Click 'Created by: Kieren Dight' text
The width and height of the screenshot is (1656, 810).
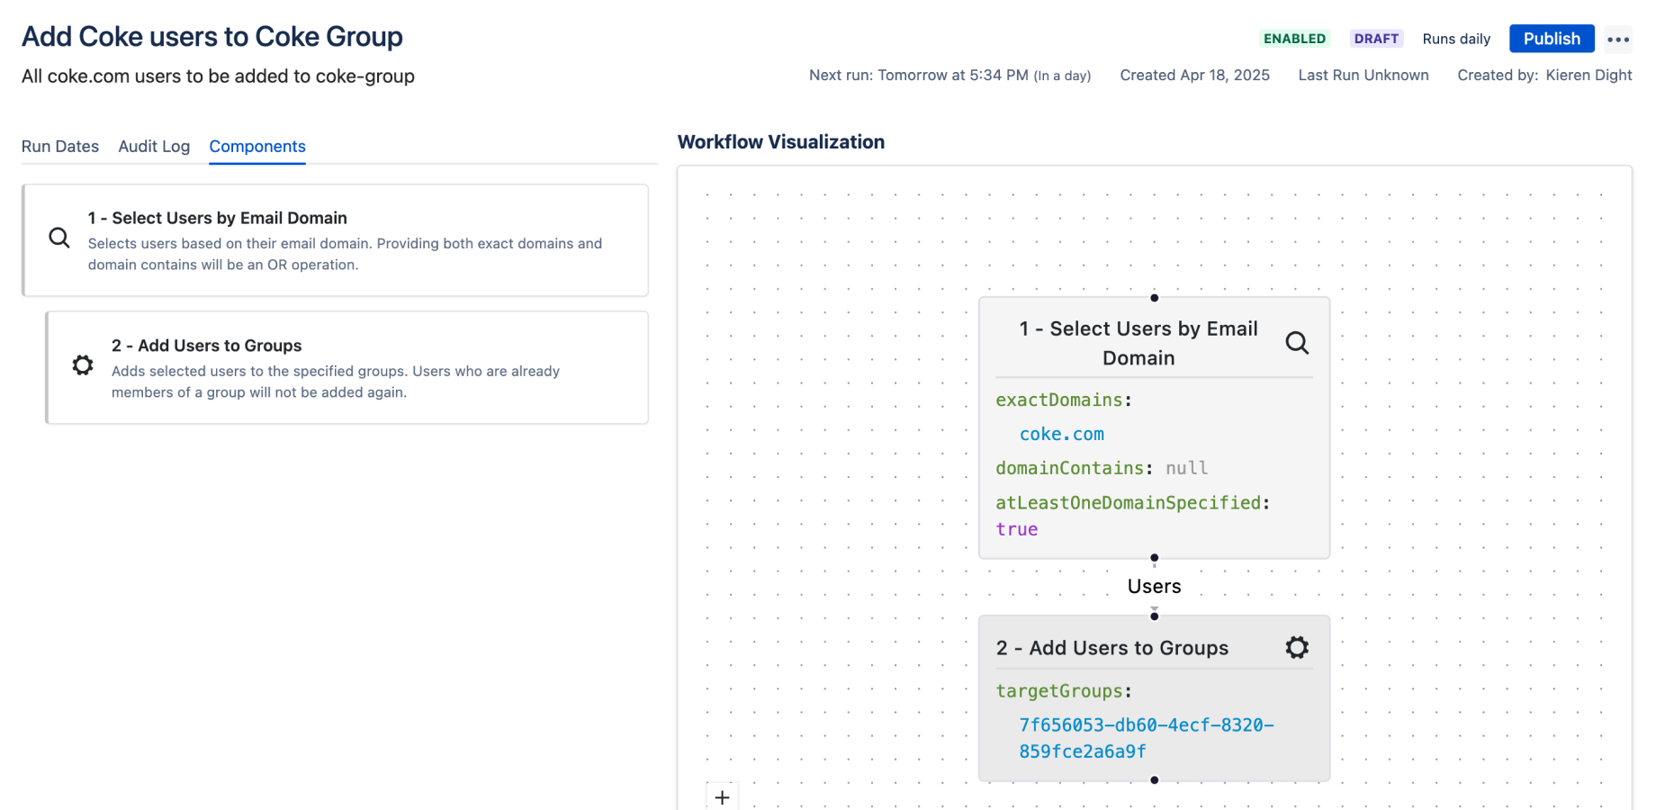tap(1544, 76)
